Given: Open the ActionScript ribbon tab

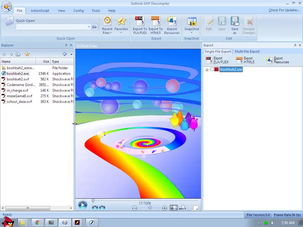Looking at the screenshot, I should (40, 11).
